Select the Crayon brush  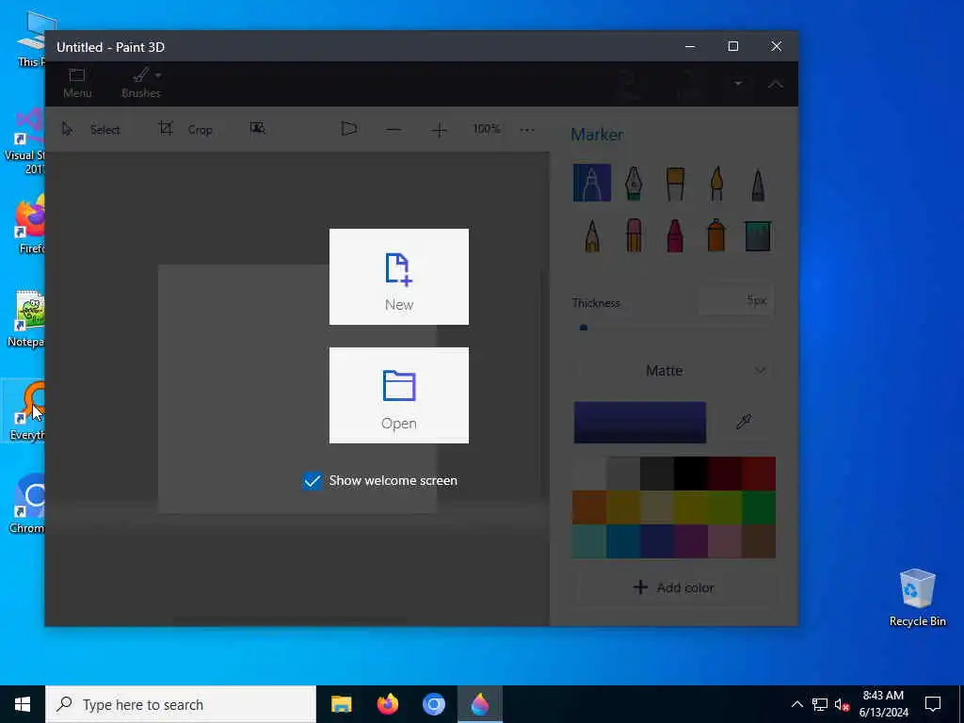[675, 235]
